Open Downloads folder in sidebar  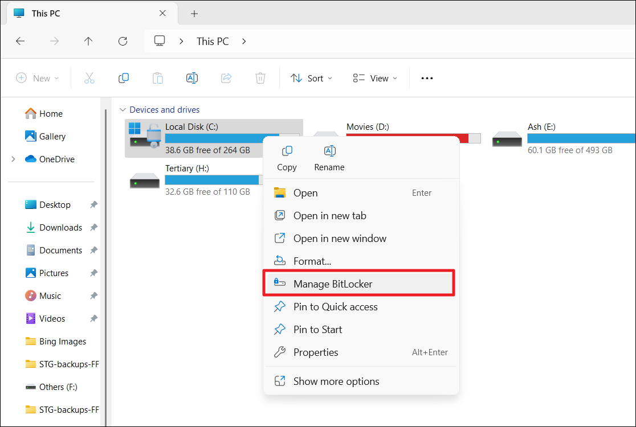(x=60, y=228)
